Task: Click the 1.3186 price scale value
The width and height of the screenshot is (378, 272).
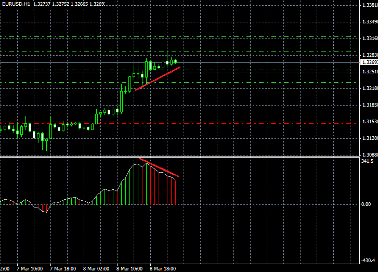Action: (368, 105)
